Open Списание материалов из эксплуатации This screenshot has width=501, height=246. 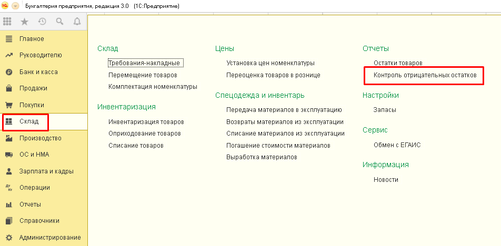(286, 134)
